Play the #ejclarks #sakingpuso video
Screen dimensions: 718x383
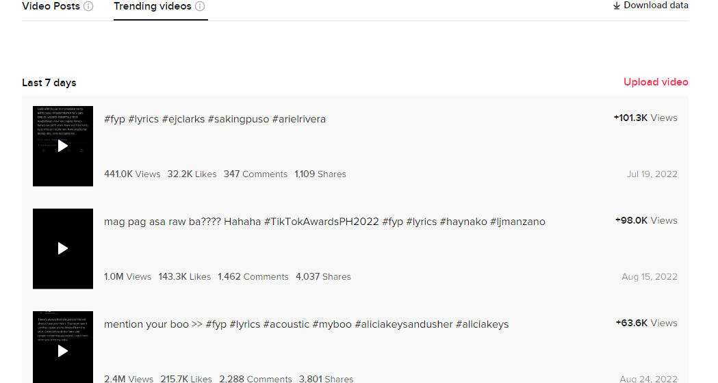tap(63, 146)
